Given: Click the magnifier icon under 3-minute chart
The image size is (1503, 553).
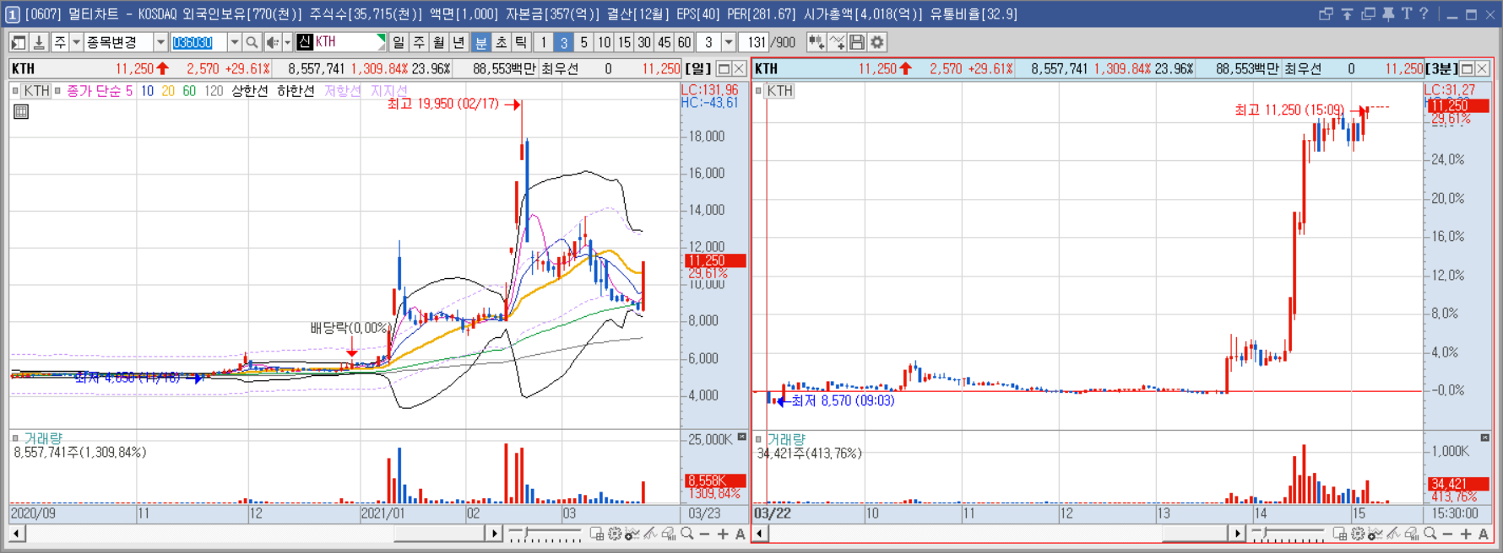Looking at the screenshot, I should click(1430, 534).
